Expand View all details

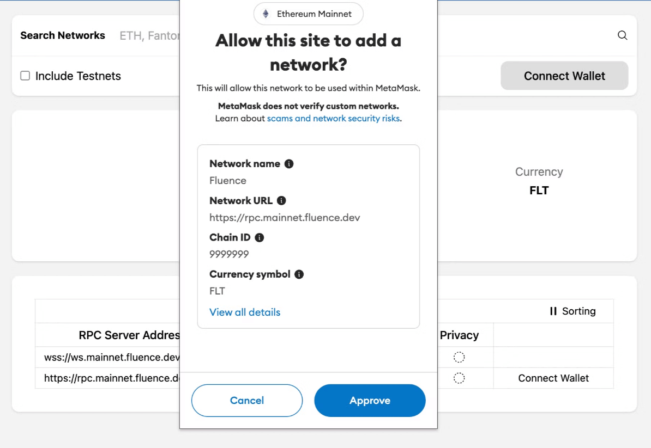point(244,312)
